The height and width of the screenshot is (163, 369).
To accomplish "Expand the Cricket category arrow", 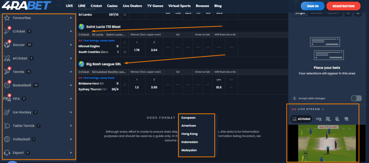I will coord(71,31).
